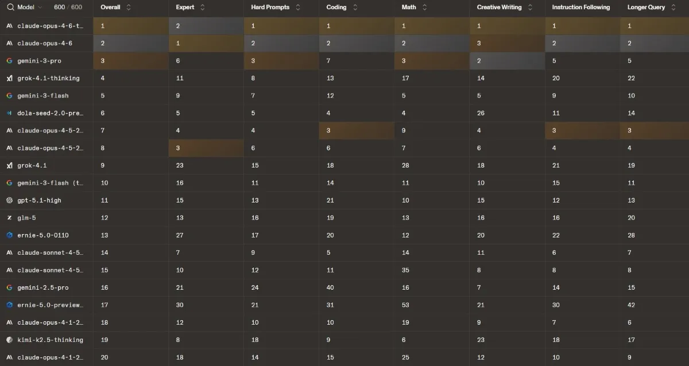Click the Anthropic logo next to claude-opus-4-6
689x366 pixels.
(x=10, y=43)
